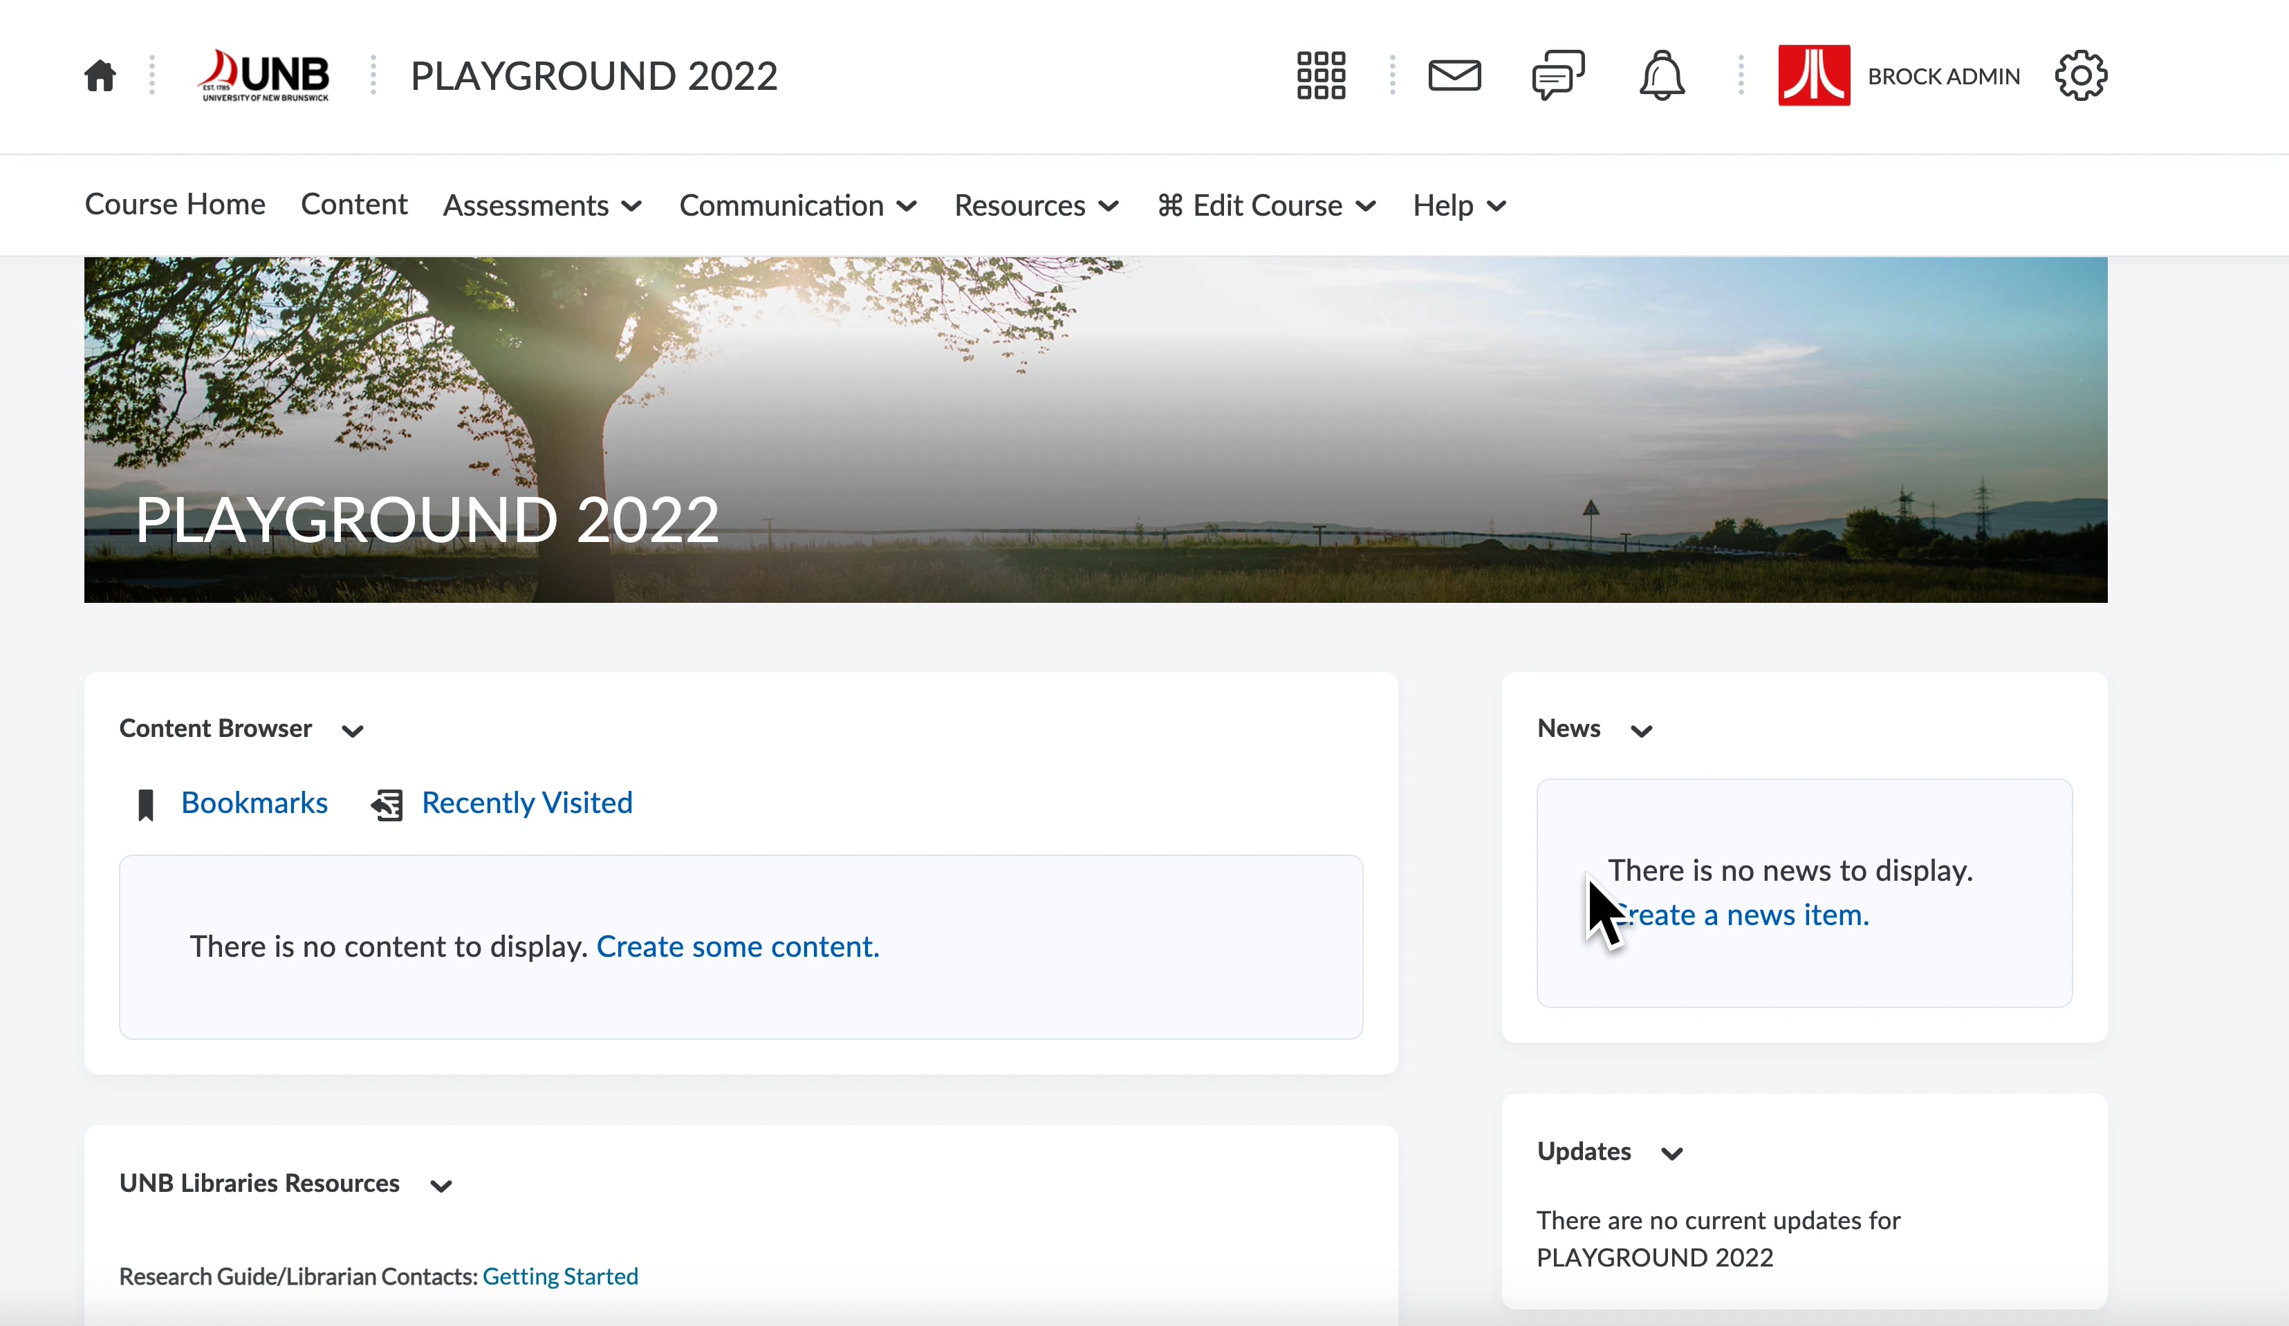The height and width of the screenshot is (1326, 2289).
Task: Click the BROCK ADMIN profile name
Action: (x=1943, y=75)
